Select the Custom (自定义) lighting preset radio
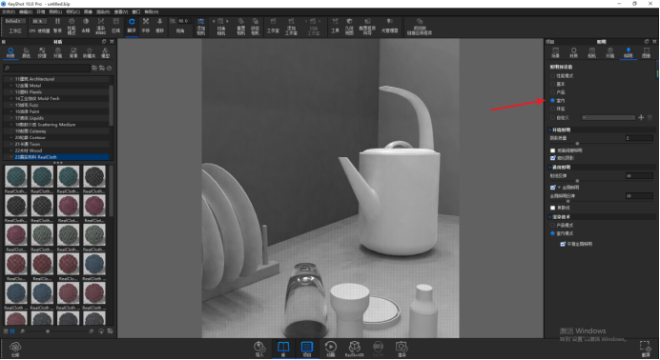This screenshot has width=660, height=360. point(552,118)
